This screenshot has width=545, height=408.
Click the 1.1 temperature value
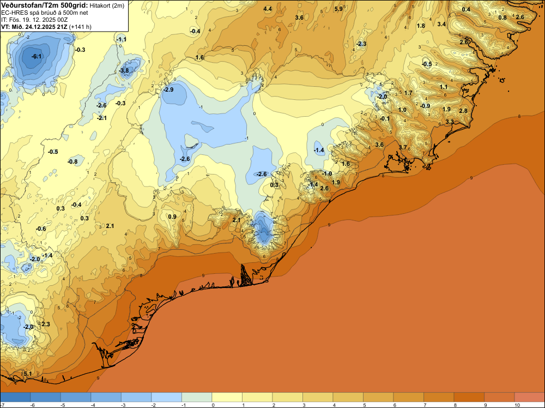pos(444,87)
